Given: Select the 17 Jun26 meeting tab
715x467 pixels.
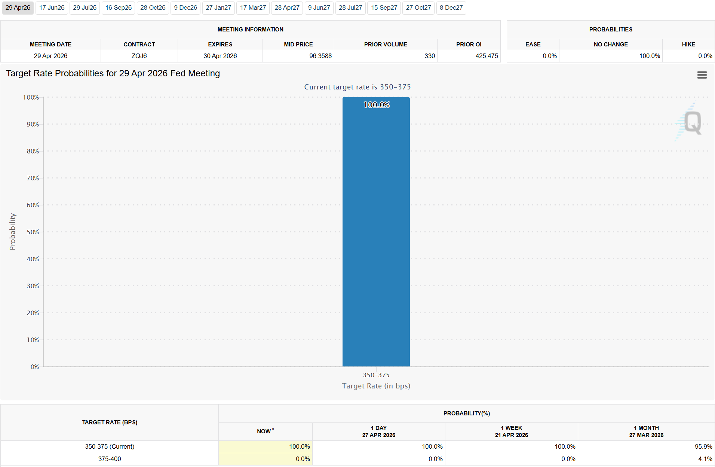Looking at the screenshot, I should coord(52,8).
